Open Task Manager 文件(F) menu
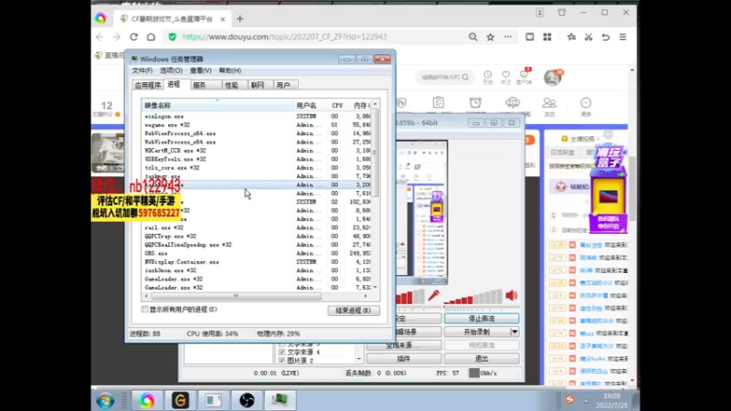This screenshot has width=731, height=411. point(142,70)
